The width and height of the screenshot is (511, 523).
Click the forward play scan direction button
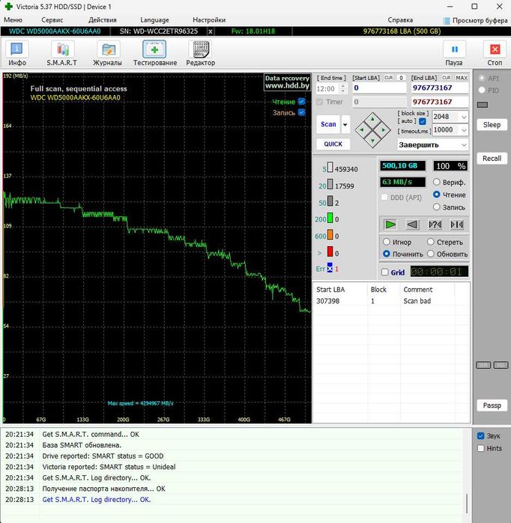(390, 224)
